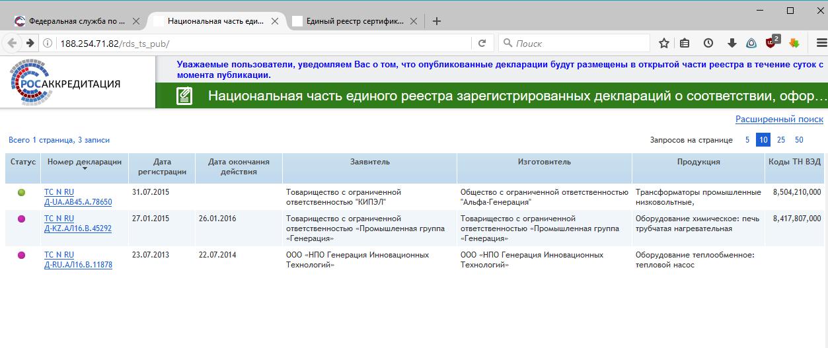Set 50 records per page
The height and width of the screenshot is (348, 828).
[x=799, y=140]
